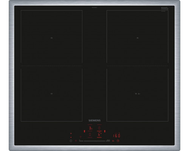This screenshot has height=151, width=189.
Task: Tap the star favourite function symbol
Action: tap(81, 137)
